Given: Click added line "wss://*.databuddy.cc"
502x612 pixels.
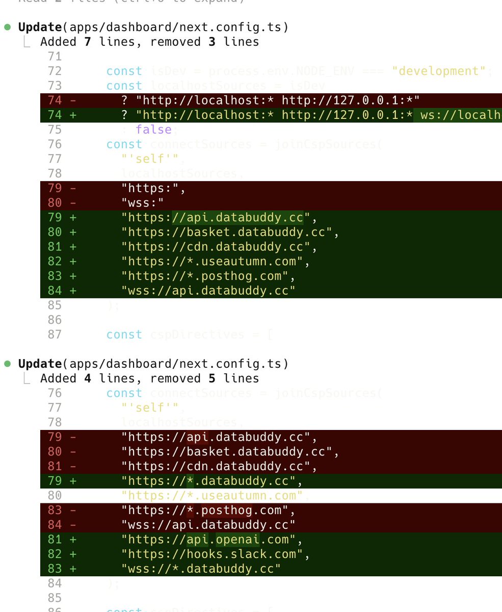Looking at the screenshot, I should pos(271,569).
